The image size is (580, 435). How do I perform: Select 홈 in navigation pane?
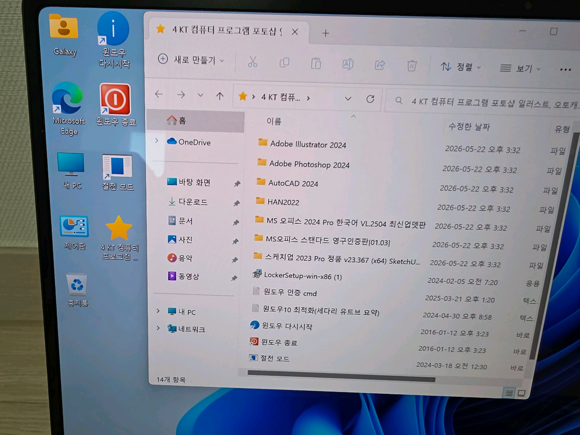coord(196,121)
